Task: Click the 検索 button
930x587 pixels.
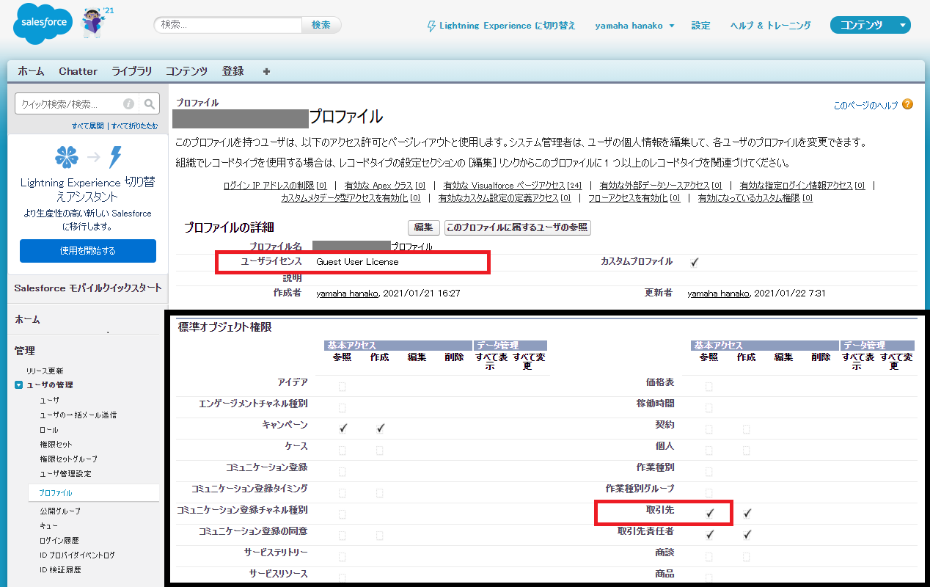Action: coord(321,25)
